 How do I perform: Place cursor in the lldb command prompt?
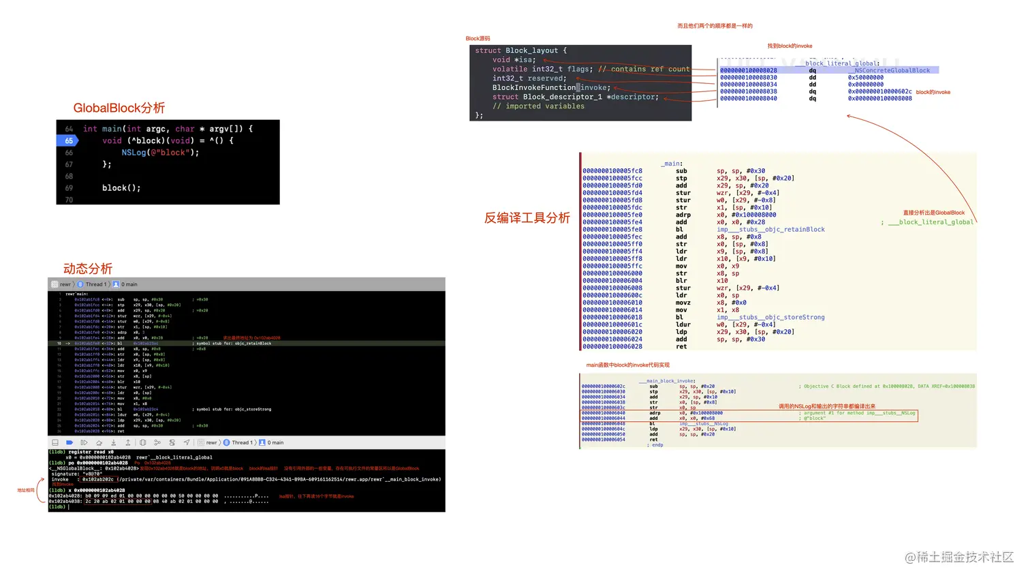pyautogui.click(x=70, y=508)
